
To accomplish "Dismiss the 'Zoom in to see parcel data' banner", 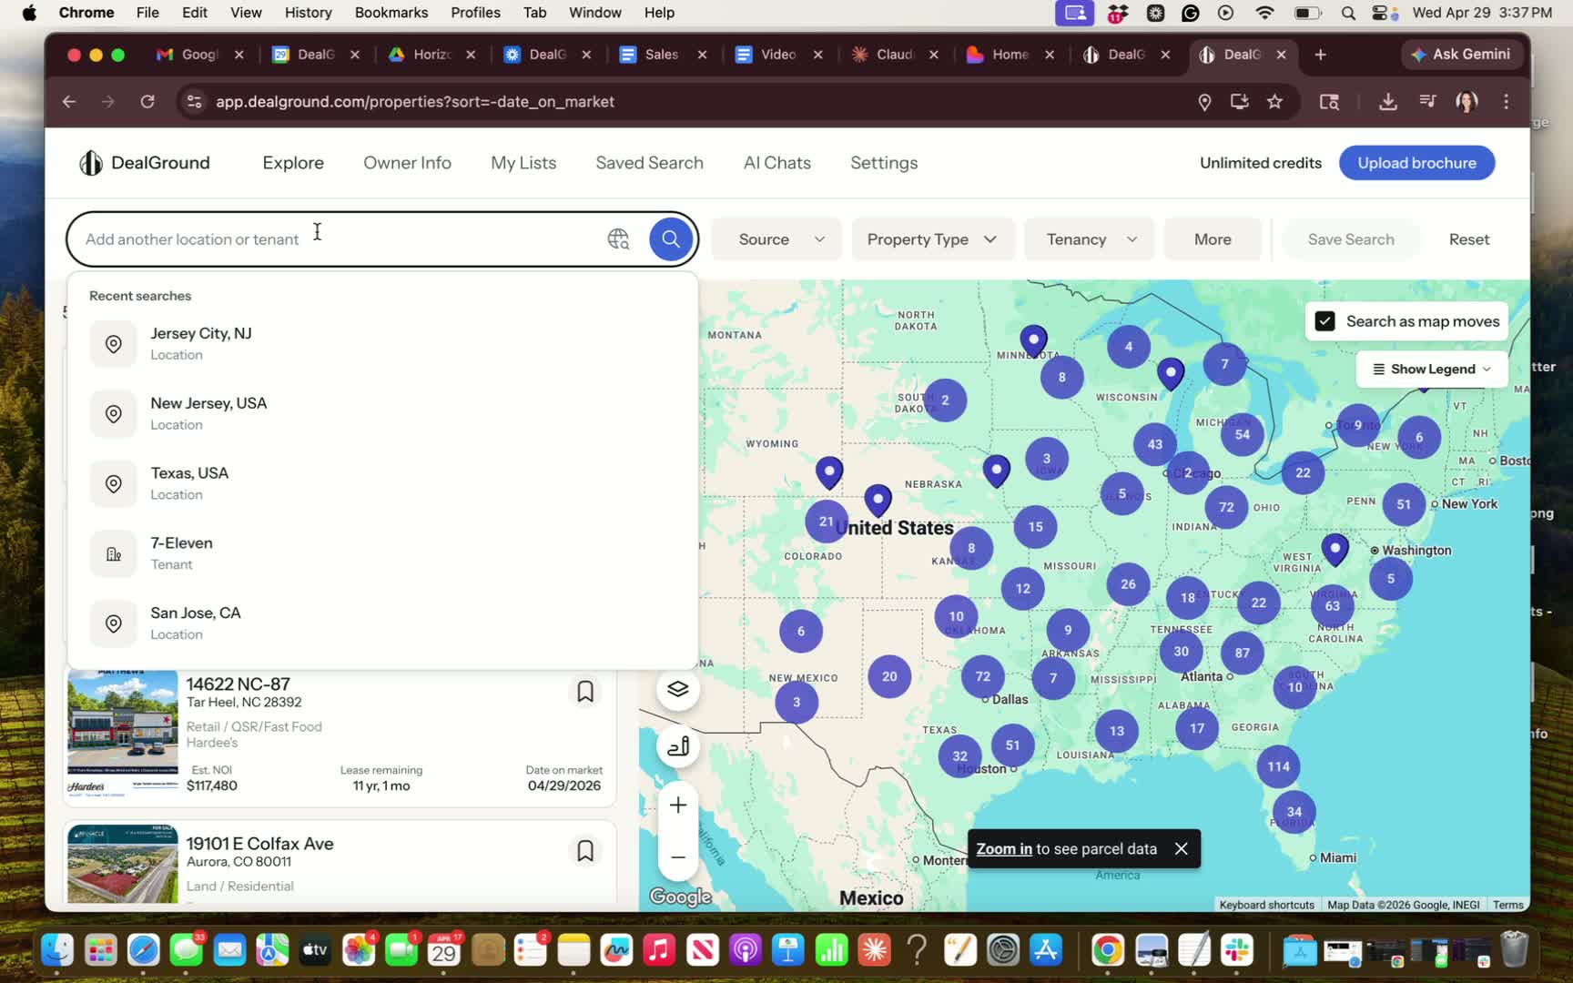I will pos(1182,848).
